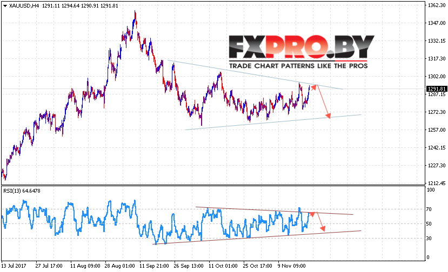Click the 13 Jul 2017 date label

[x=14, y=266]
